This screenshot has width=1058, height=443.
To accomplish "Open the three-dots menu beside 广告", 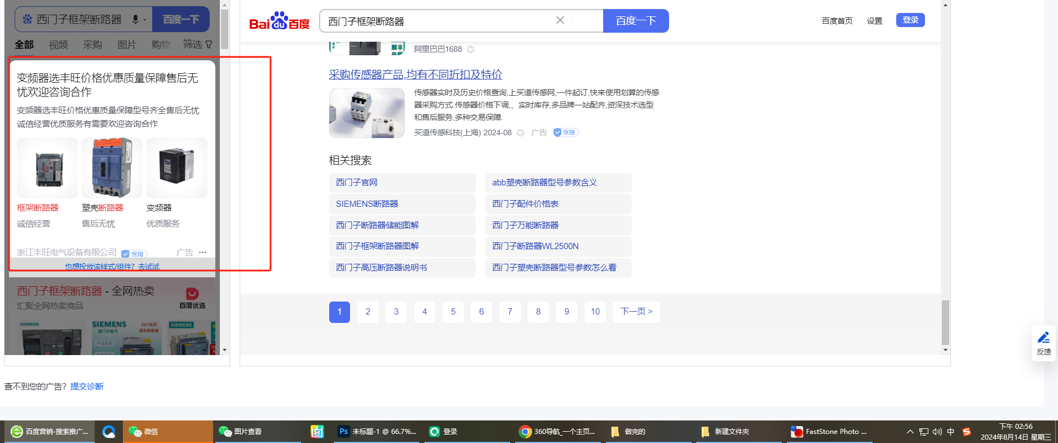I will point(203,252).
